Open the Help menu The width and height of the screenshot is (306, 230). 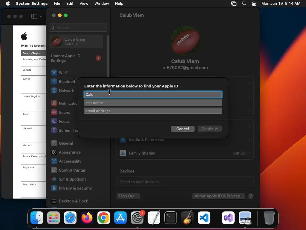point(119,4)
